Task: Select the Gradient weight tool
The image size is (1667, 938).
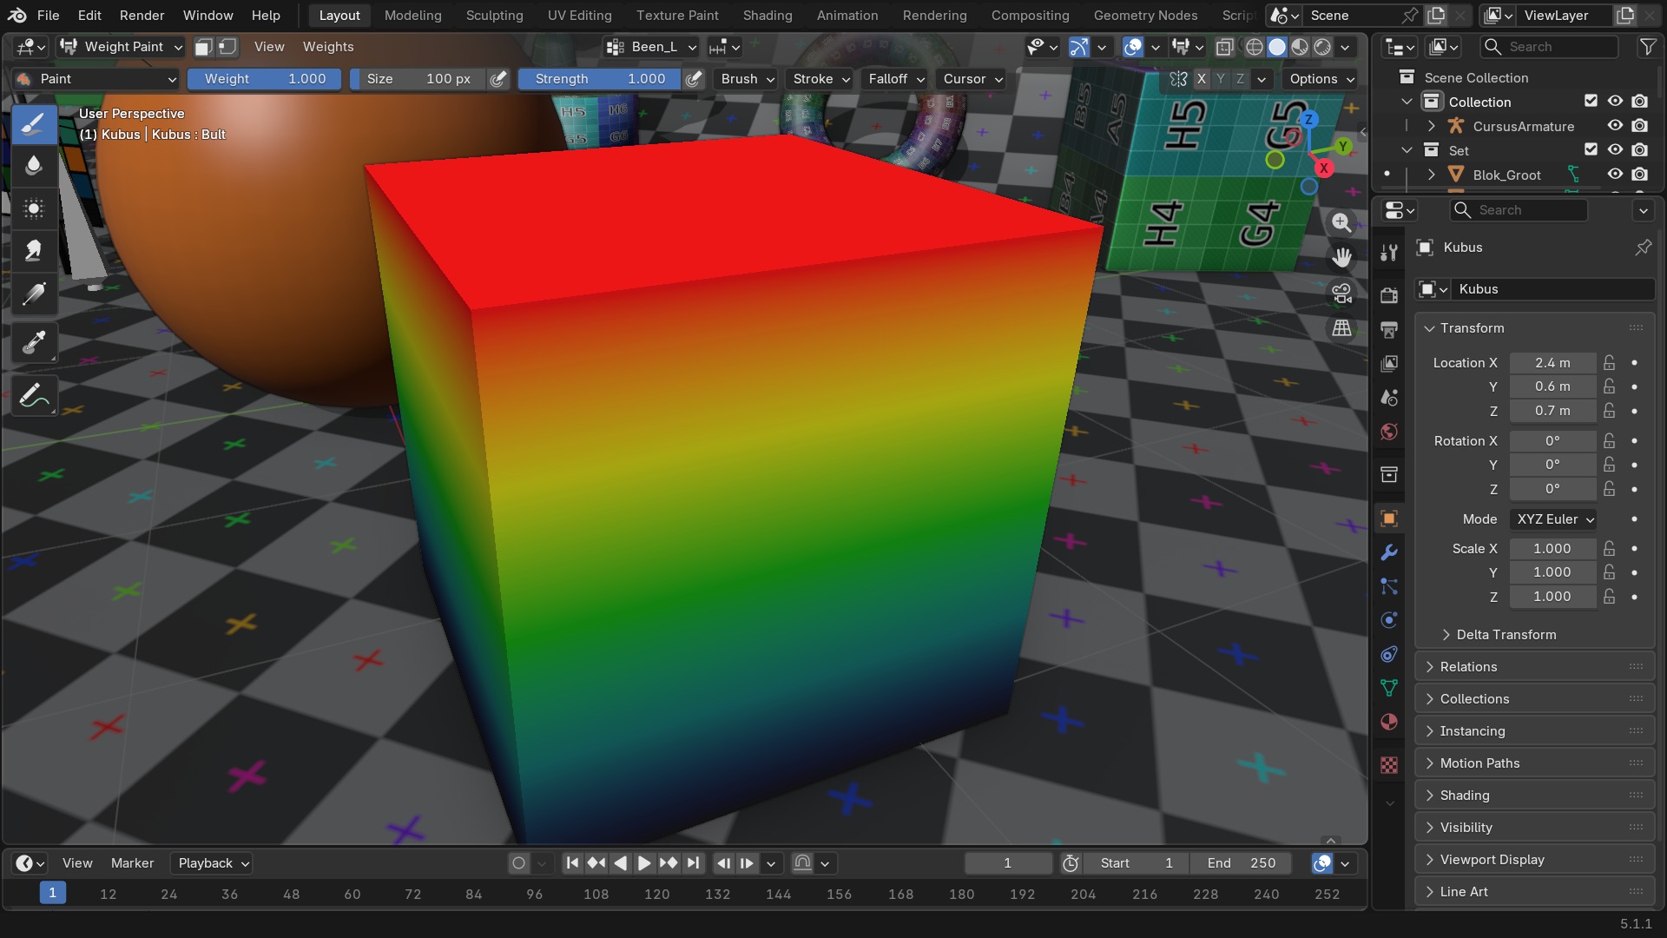Action: pyautogui.click(x=34, y=294)
